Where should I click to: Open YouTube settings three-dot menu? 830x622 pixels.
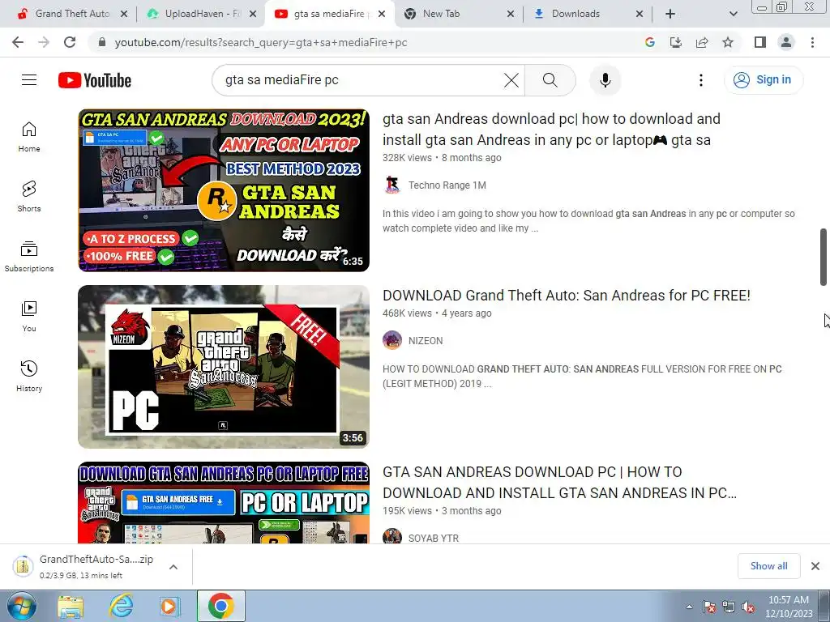(x=701, y=80)
